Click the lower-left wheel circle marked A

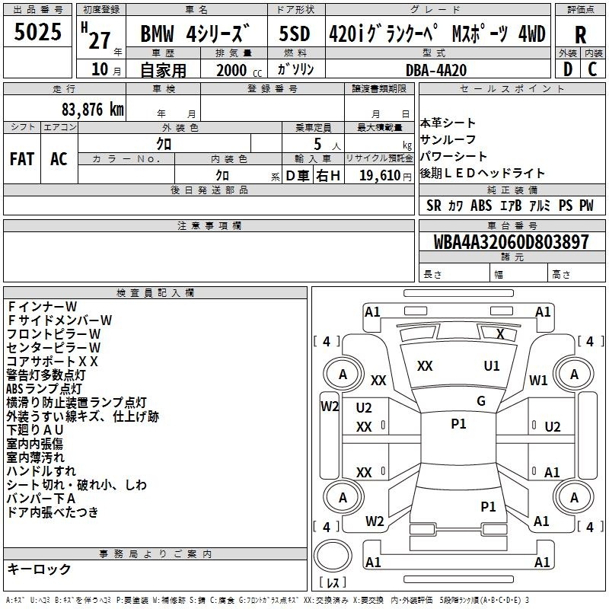click(343, 497)
